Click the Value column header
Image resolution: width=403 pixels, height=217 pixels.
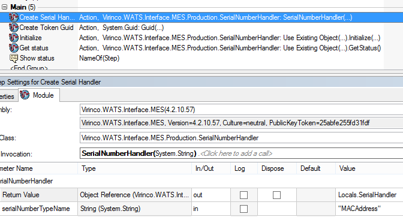click(369, 168)
